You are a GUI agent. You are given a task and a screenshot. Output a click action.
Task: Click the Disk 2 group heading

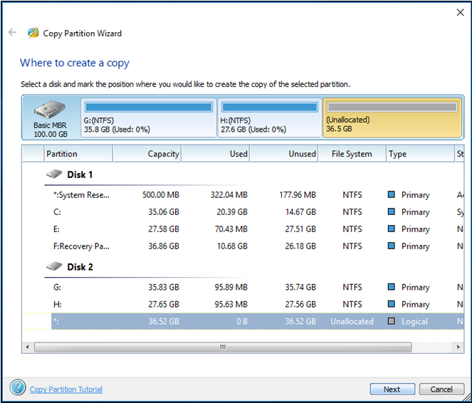tap(80, 267)
